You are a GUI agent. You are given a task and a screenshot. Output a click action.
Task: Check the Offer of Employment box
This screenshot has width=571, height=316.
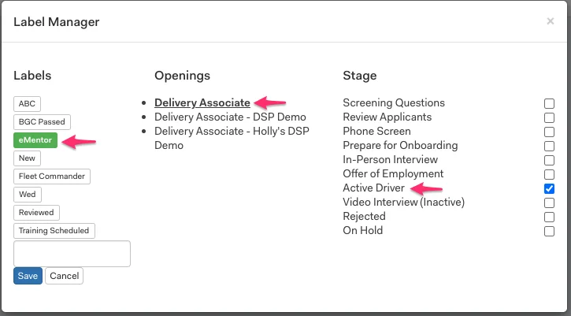[x=549, y=174]
